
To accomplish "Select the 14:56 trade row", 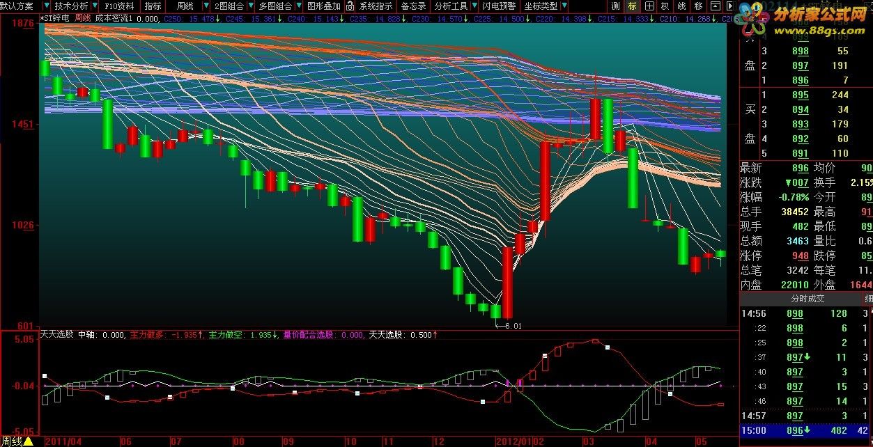I will click(x=806, y=314).
